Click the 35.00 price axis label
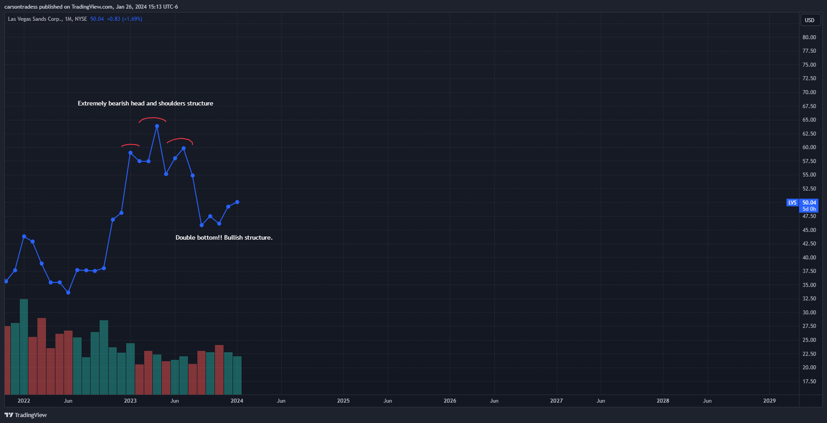This screenshot has height=423, width=827. point(809,285)
